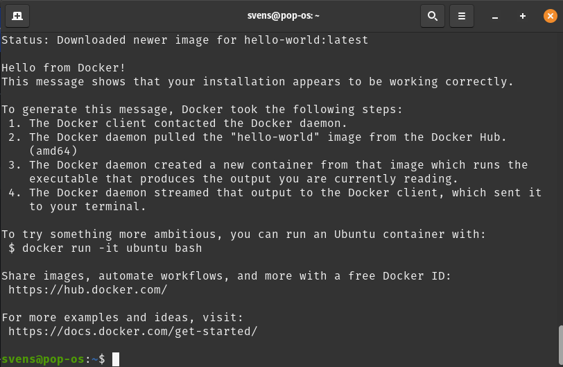Click the cursor block at the prompt
Screen dimensions: 563x367
(x=116, y=359)
